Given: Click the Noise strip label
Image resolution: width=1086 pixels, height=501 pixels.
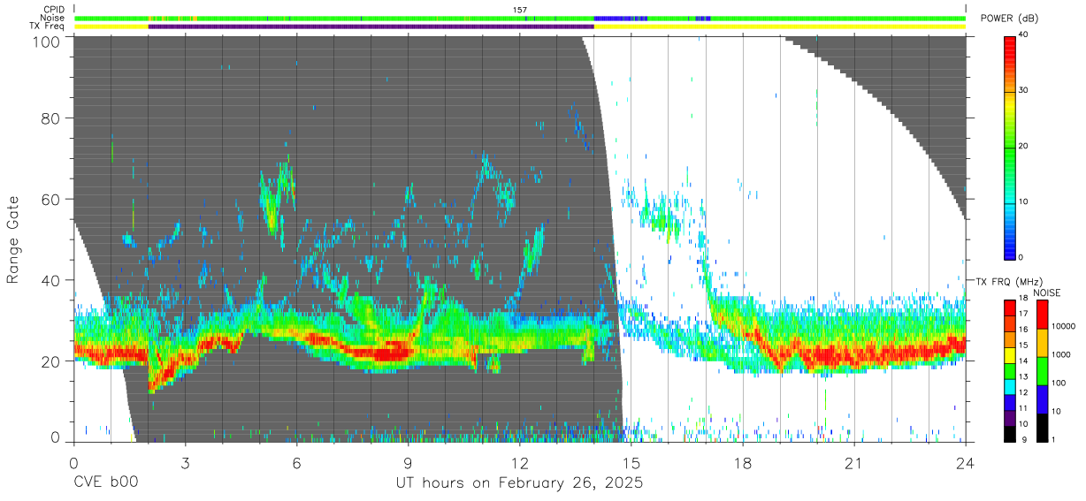Looking at the screenshot, I should (x=53, y=18).
